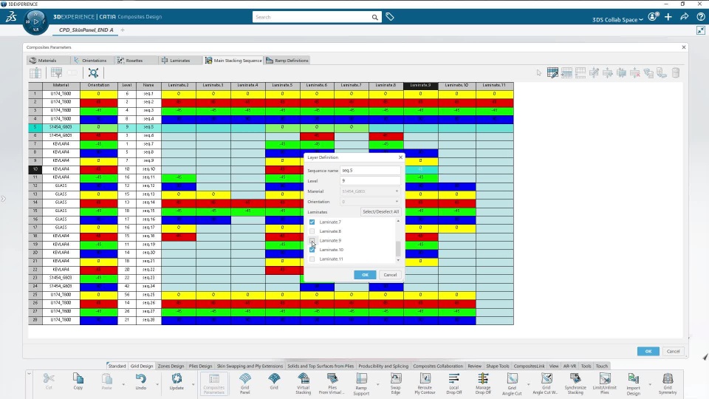Expand the Undo history arrow
The image size is (709, 399).
pos(157,384)
